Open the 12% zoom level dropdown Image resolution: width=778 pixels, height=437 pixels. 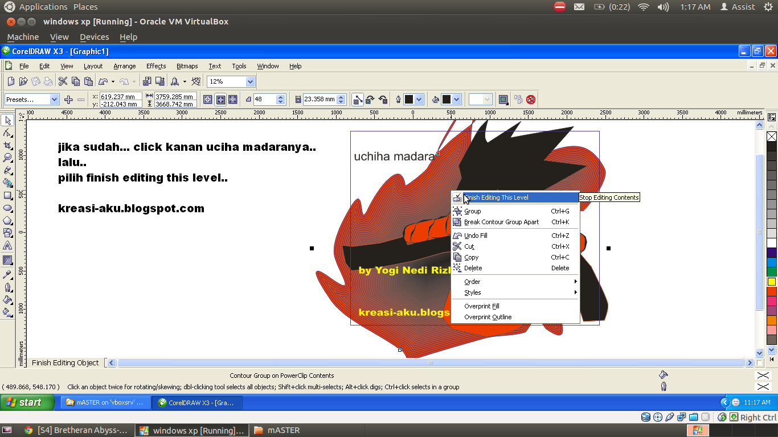point(250,81)
